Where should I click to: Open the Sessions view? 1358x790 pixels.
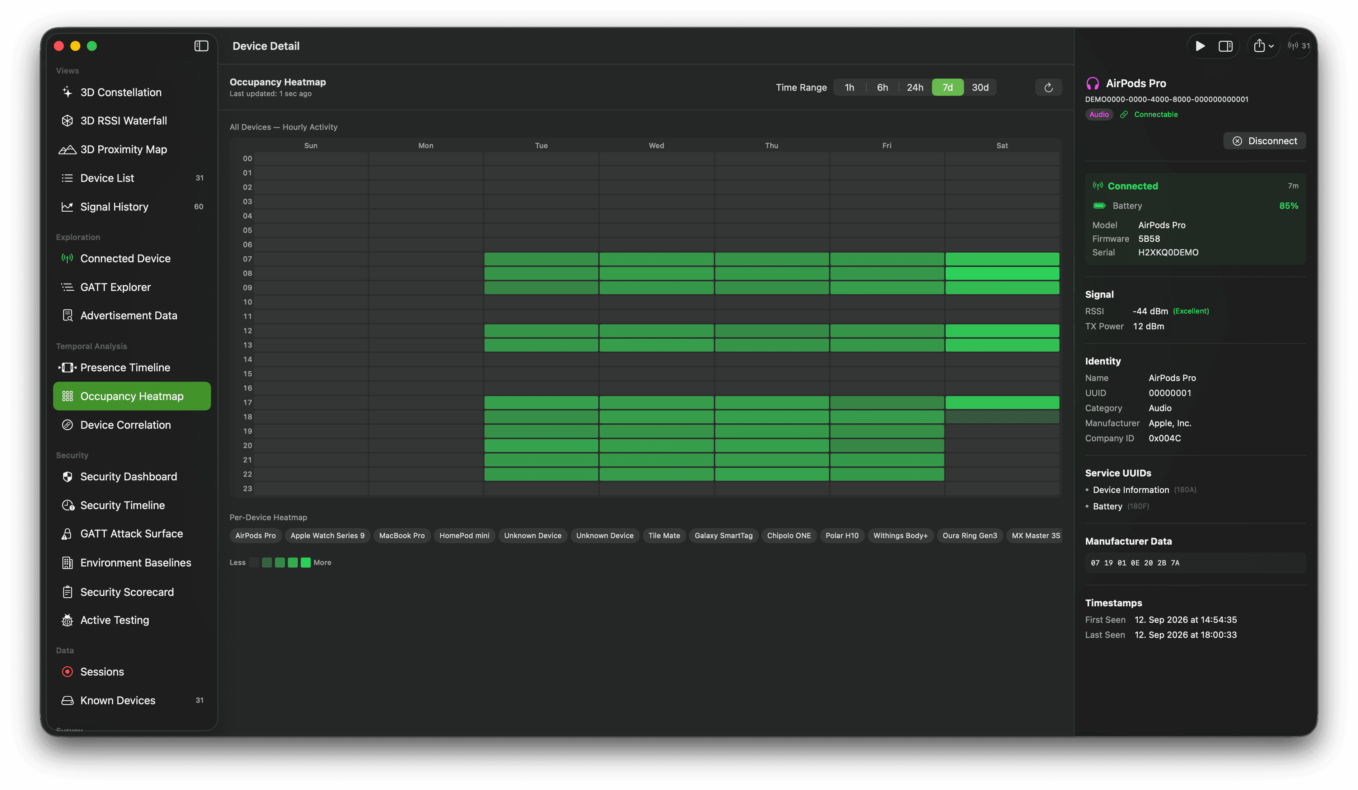pos(131,672)
